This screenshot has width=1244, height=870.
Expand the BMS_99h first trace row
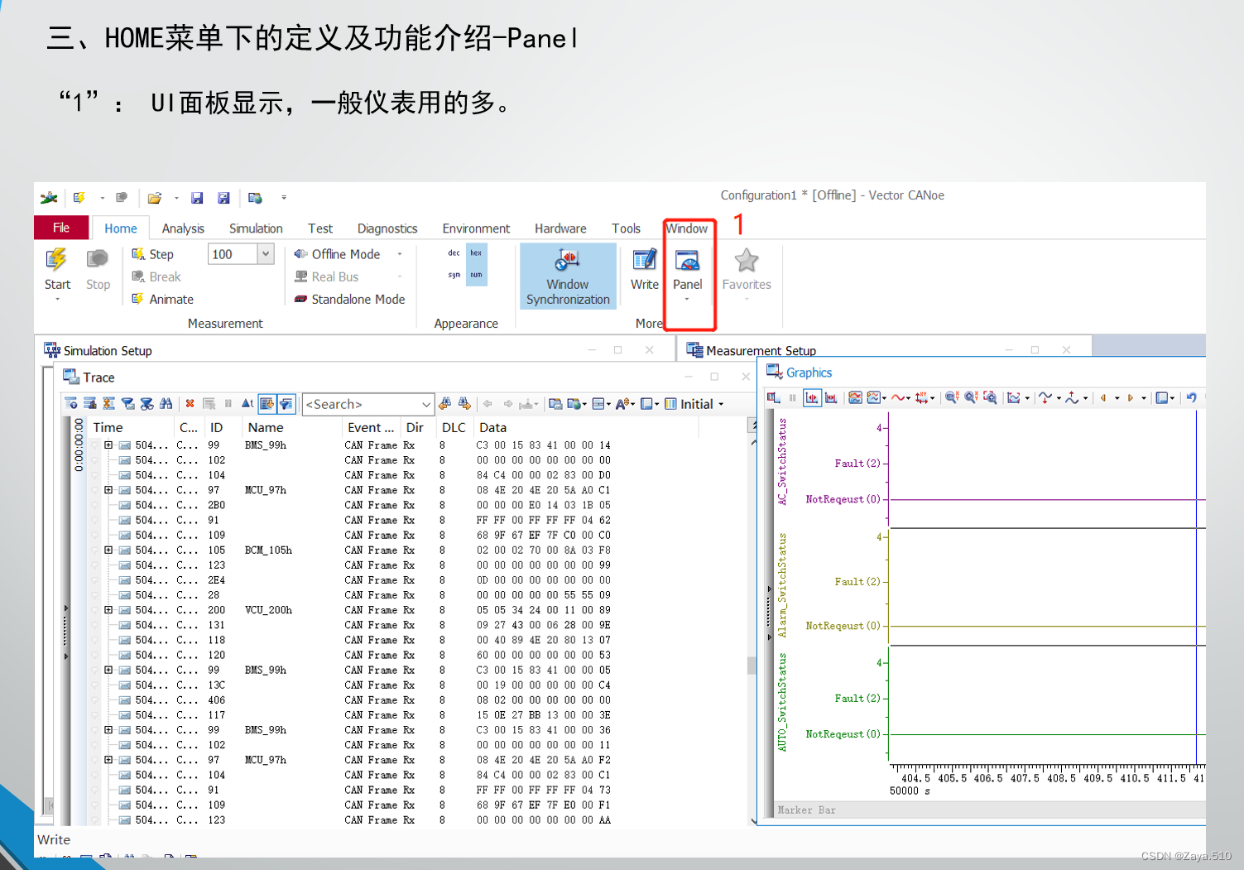[x=108, y=445]
